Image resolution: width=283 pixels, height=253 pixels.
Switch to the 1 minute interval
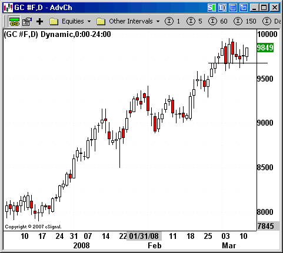pyautogui.click(x=172, y=21)
